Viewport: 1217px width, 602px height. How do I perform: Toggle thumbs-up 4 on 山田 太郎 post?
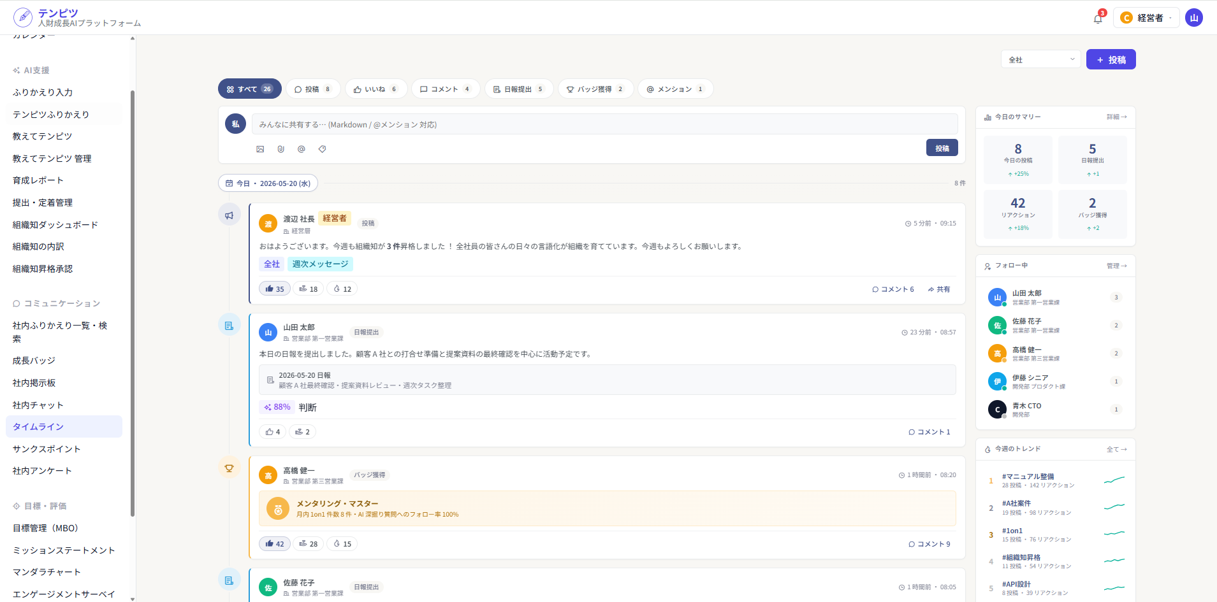273,432
